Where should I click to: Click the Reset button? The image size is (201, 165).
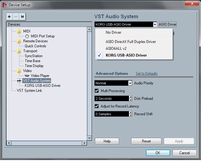(x=146, y=141)
